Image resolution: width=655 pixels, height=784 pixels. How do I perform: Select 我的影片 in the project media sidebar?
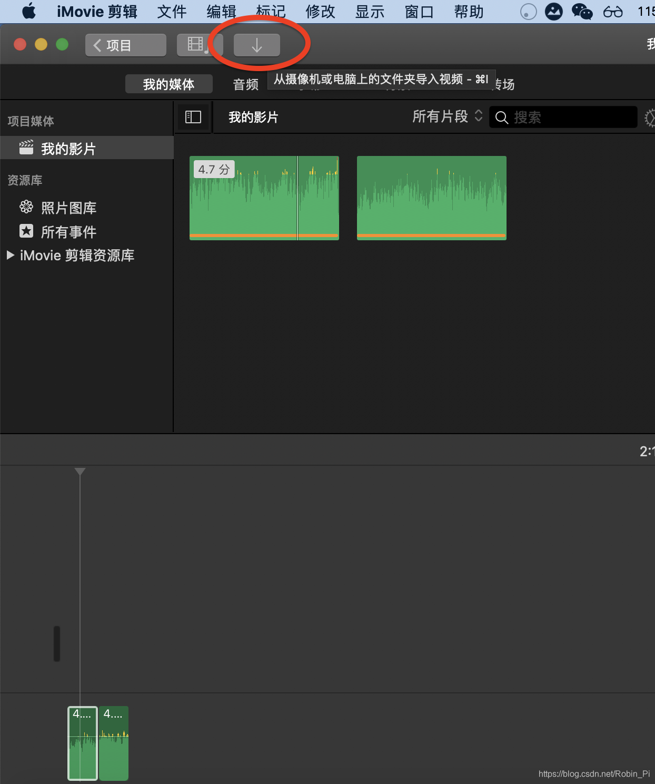coord(87,148)
